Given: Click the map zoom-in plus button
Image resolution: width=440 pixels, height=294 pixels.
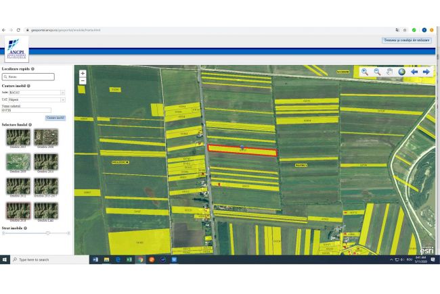Looking at the screenshot, I should 83,74.
